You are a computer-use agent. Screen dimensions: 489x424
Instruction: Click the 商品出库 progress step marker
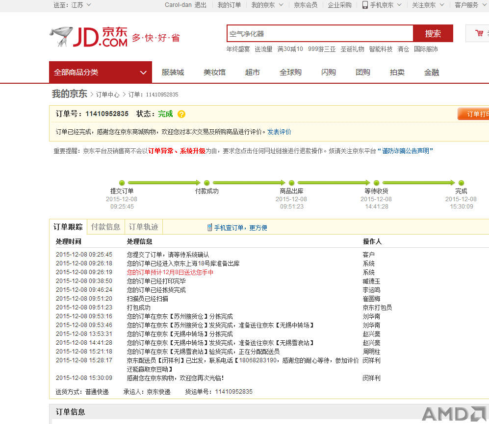pyautogui.click(x=292, y=183)
